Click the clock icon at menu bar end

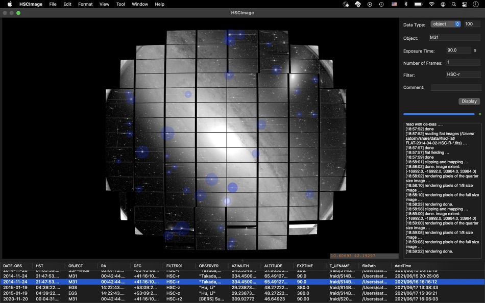point(476,4)
